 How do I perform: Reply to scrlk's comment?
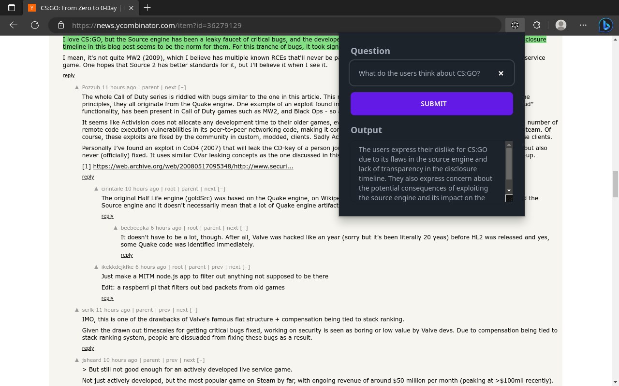88,348
